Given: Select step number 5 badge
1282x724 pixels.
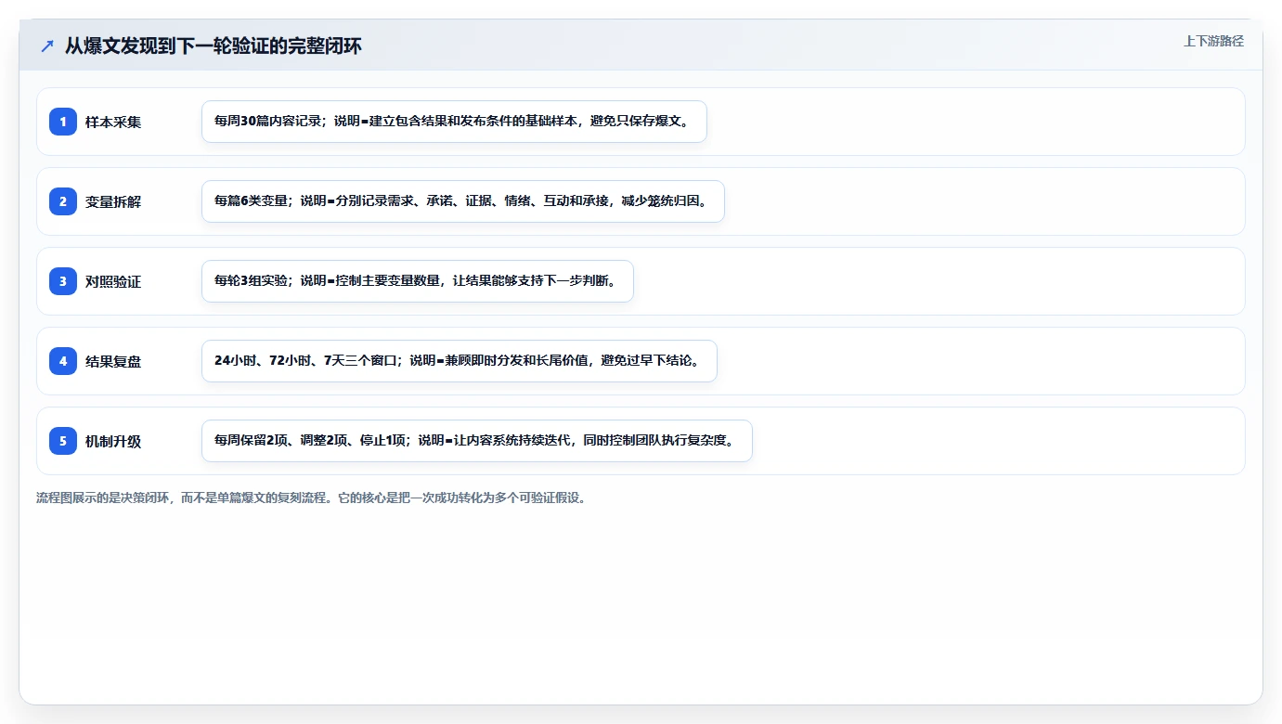Looking at the screenshot, I should tap(63, 441).
